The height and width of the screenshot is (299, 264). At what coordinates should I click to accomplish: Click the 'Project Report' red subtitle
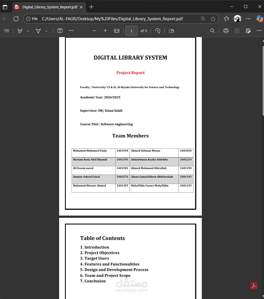130,73
